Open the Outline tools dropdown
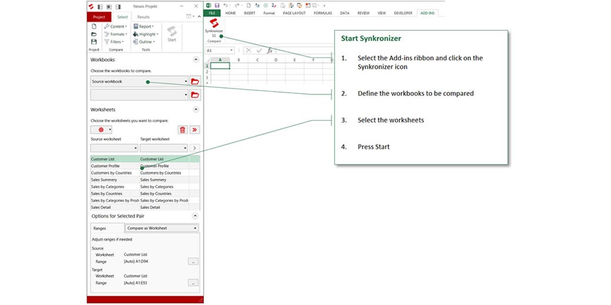611x305 pixels. (144, 42)
